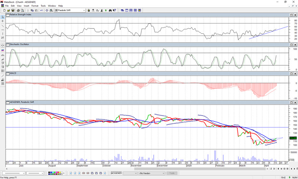This screenshot has width=298, height=179.
Task: Open the Parabolic SAR indicator dropdown
Action: (x=84, y=10)
